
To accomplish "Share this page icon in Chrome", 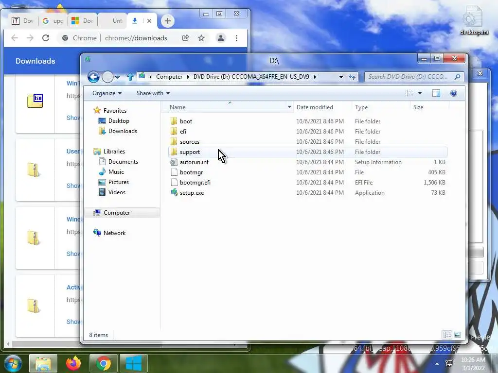I will click(x=185, y=38).
